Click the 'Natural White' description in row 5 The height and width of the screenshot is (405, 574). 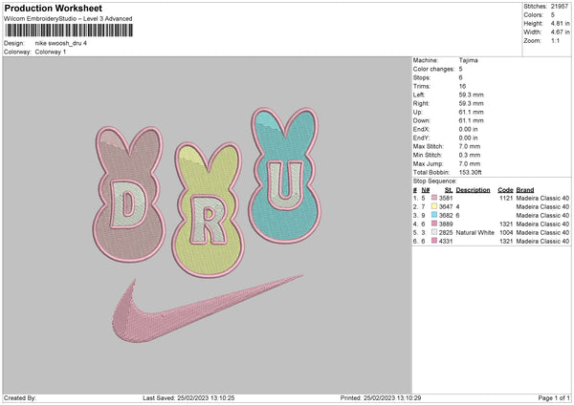point(475,233)
